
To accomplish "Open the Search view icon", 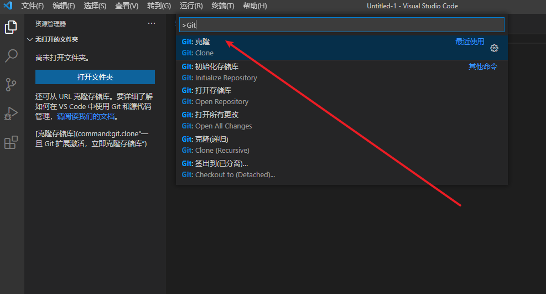I will click(11, 56).
